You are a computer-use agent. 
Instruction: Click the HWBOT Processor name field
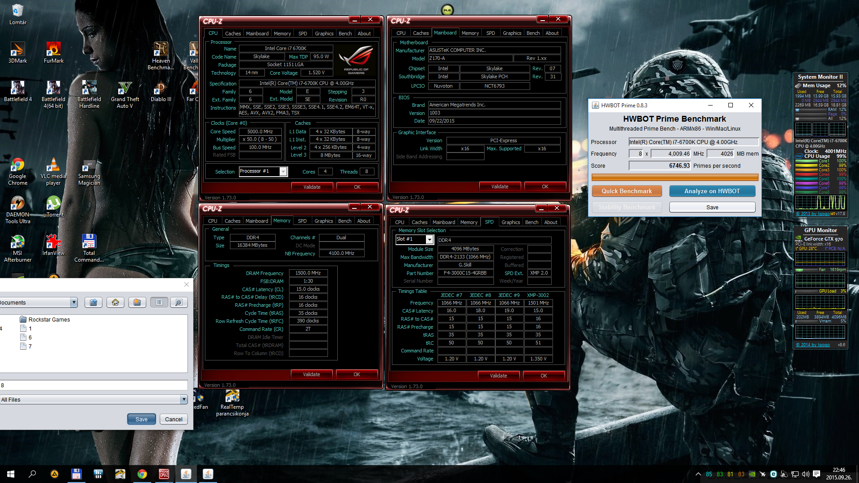pyautogui.click(x=693, y=142)
